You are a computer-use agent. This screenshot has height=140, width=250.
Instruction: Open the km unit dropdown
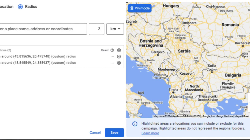click(x=115, y=29)
